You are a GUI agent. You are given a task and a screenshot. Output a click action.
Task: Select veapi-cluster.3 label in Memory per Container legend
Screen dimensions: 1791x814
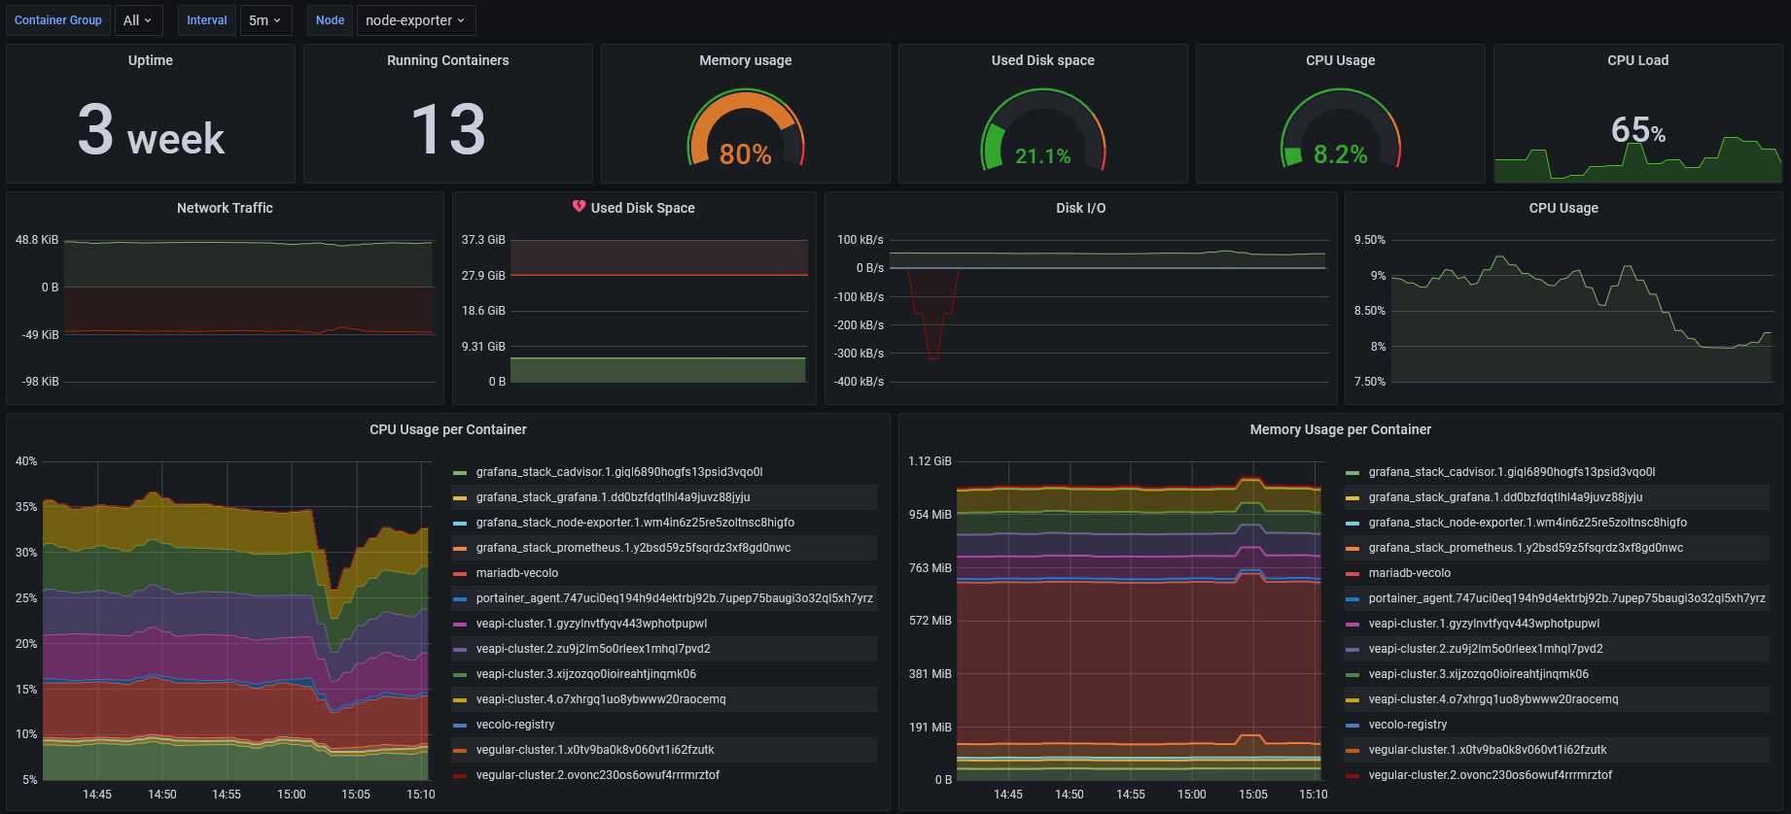click(x=1479, y=674)
